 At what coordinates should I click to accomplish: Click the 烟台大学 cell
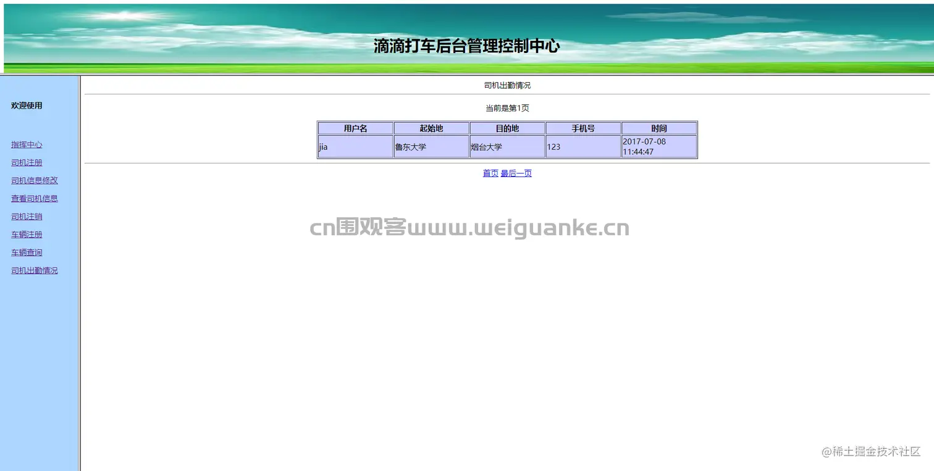[x=507, y=147]
